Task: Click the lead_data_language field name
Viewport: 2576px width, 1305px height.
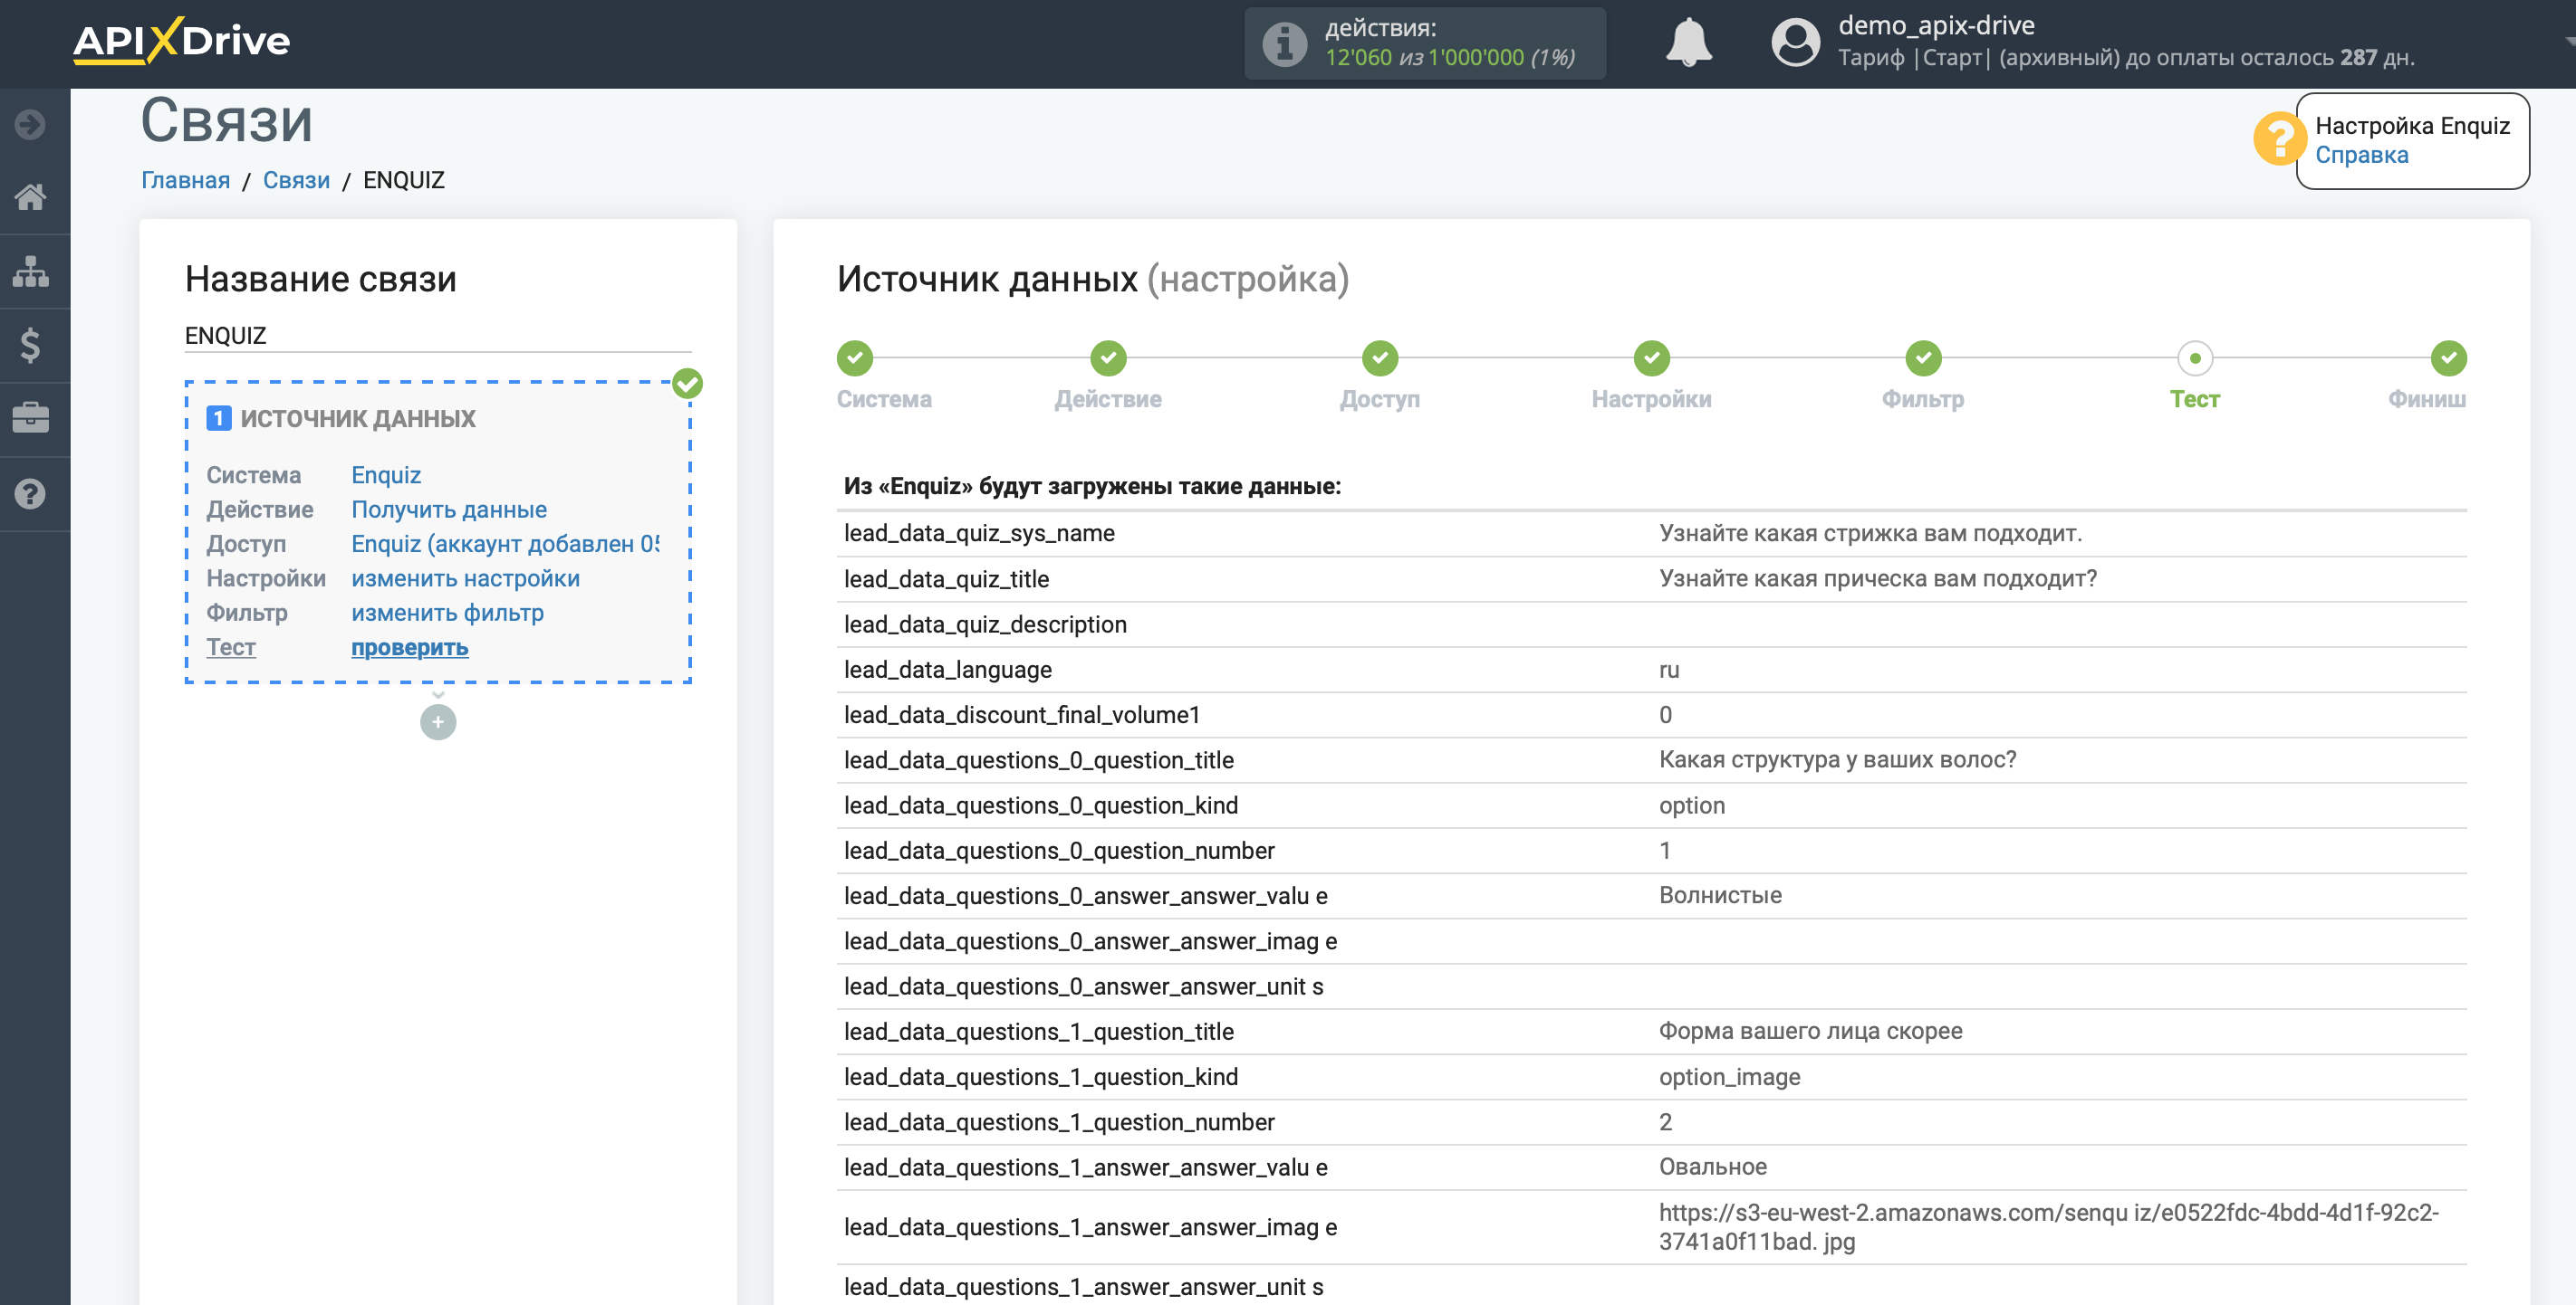Action: 947,670
